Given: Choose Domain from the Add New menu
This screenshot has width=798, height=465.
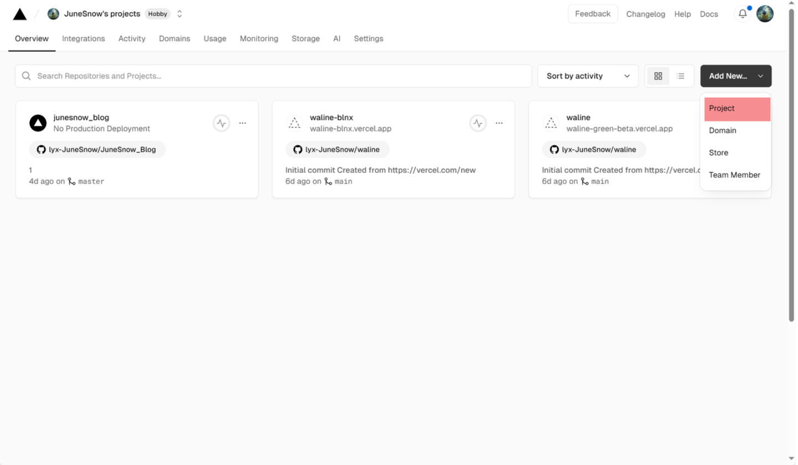Looking at the screenshot, I should coord(737,130).
